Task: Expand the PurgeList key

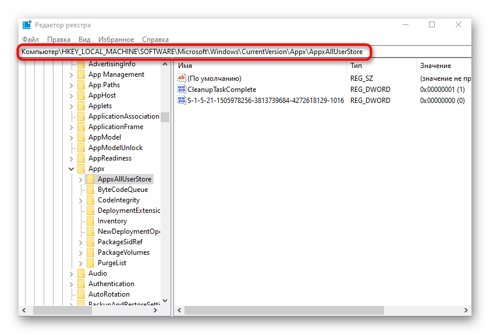Action: pos(81,263)
